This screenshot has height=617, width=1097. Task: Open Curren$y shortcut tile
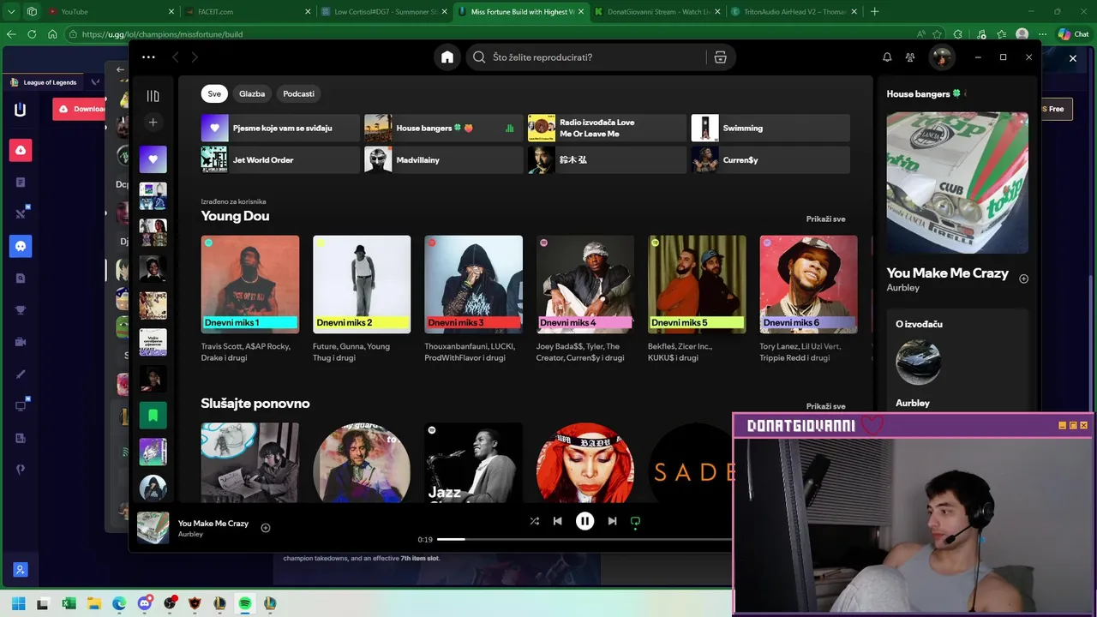770,159
